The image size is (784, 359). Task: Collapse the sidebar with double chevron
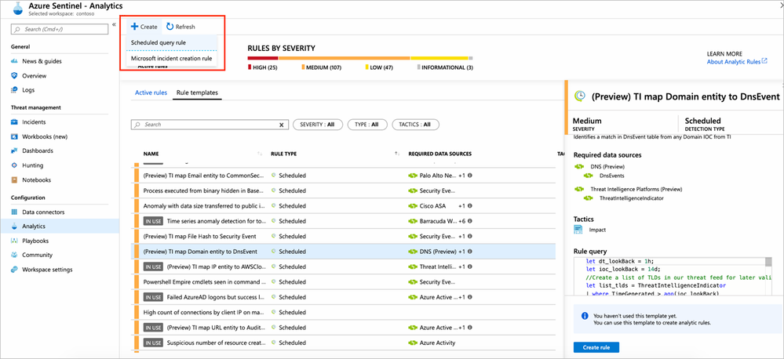tap(114, 25)
